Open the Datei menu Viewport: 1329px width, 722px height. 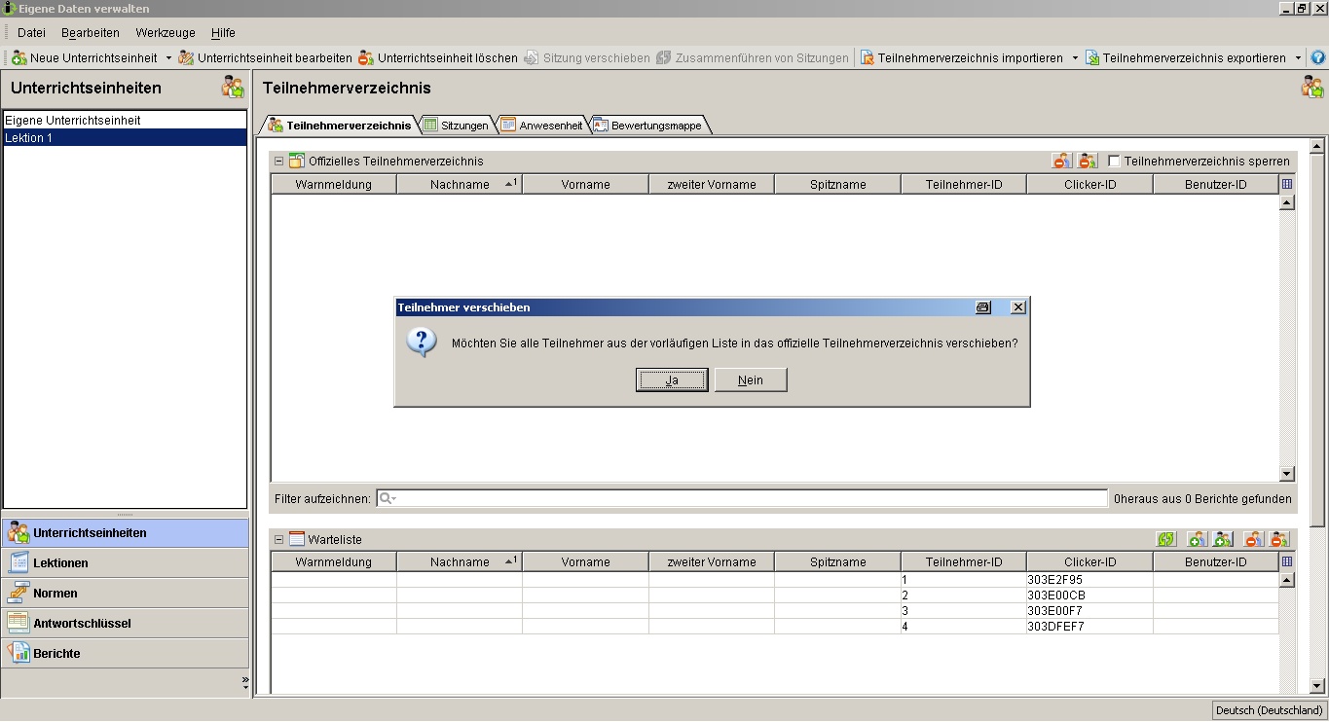(x=31, y=33)
